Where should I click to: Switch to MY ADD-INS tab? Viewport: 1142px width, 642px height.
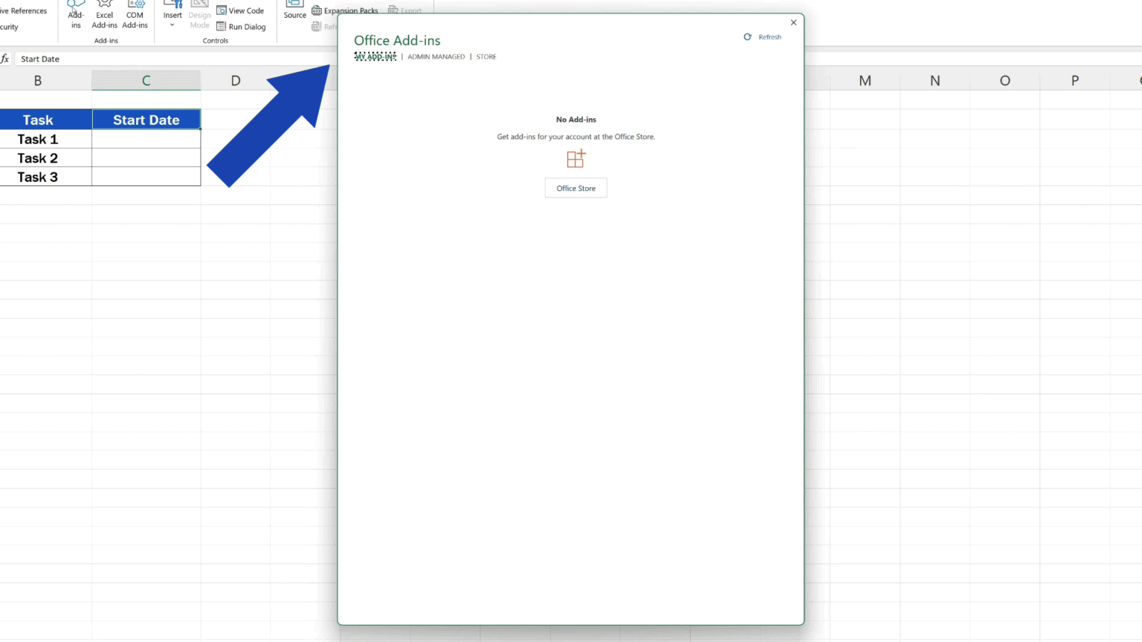click(375, 56)
